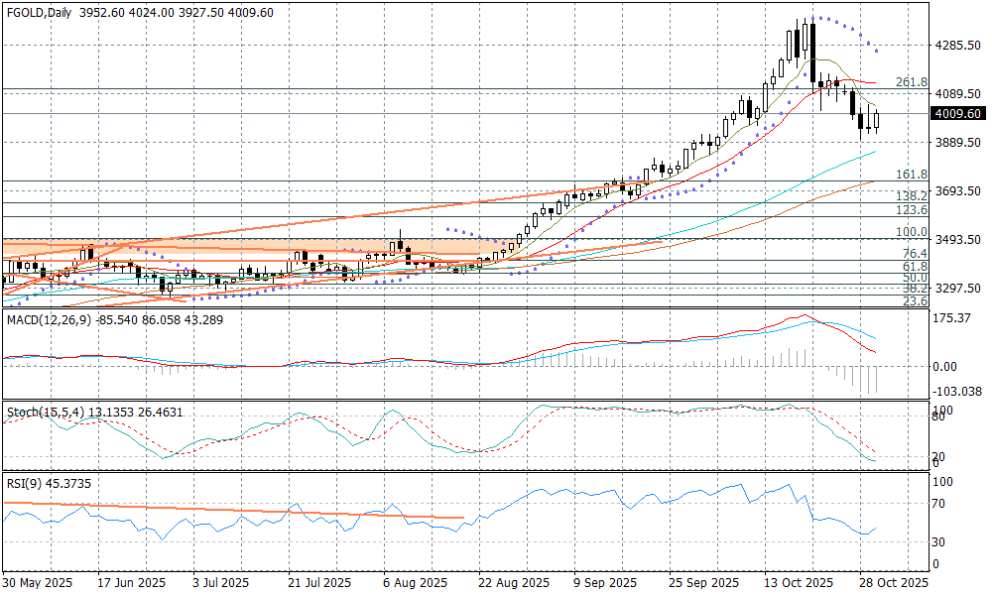
Task: Click the 161.8 Fibonacci level label
Action: [911, 174]
